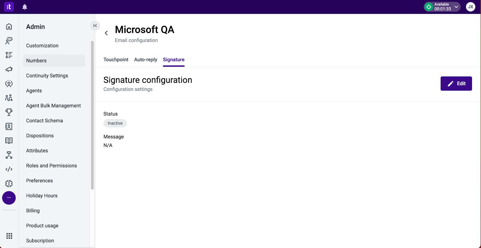Open the flow designer icon
The image size is (481, 248).
[9, 155]
